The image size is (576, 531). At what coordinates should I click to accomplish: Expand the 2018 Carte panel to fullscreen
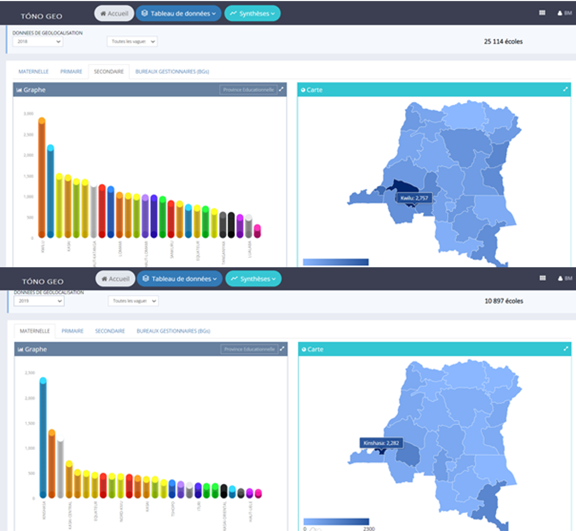tap(565, 89)
